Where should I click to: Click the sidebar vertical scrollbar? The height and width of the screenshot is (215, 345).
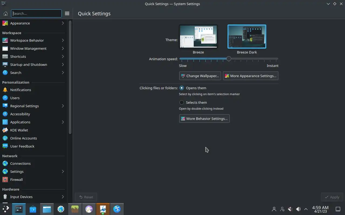point(70,77)
